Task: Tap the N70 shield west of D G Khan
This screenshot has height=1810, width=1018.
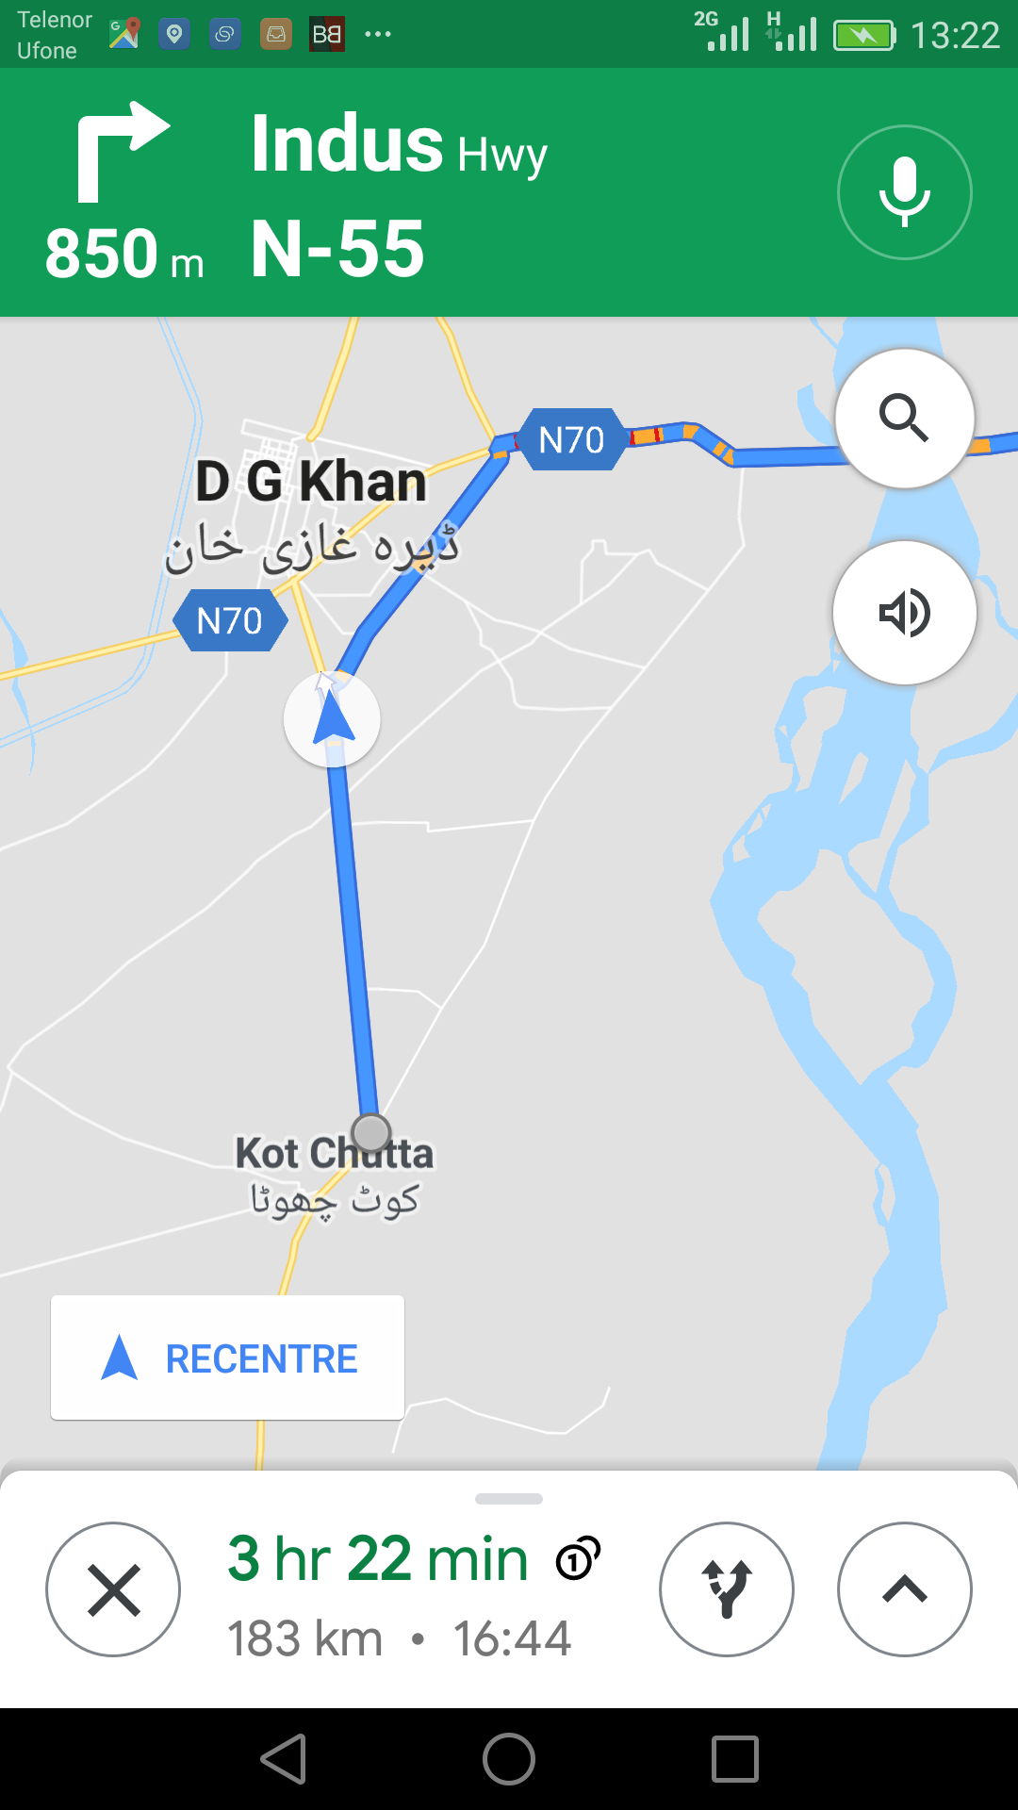Action: click(x=230, y=620)
